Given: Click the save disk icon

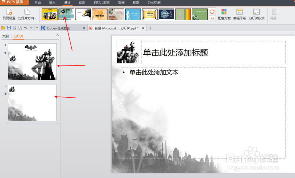Looking at the screenshot, I should [9, 28].
